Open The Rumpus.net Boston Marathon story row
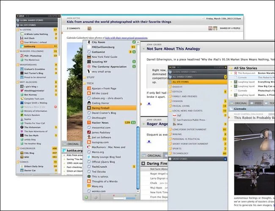Screen dimensions: 275x211 (x=251, y=73)
